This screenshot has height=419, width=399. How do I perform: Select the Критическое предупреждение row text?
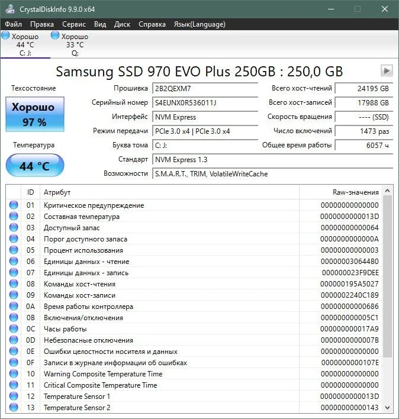(x=94, y=205)
